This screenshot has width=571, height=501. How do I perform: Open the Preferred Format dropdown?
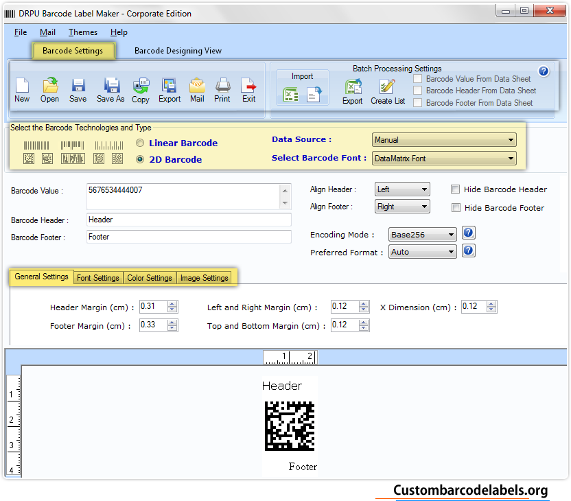(x=423, y=252)
